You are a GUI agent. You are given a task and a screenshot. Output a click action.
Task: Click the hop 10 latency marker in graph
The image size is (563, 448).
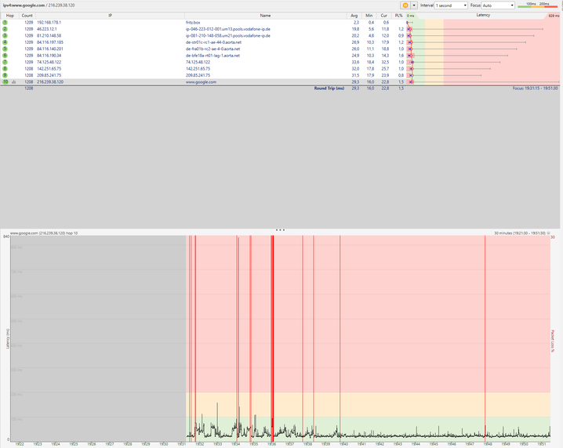tap(411, 82)
